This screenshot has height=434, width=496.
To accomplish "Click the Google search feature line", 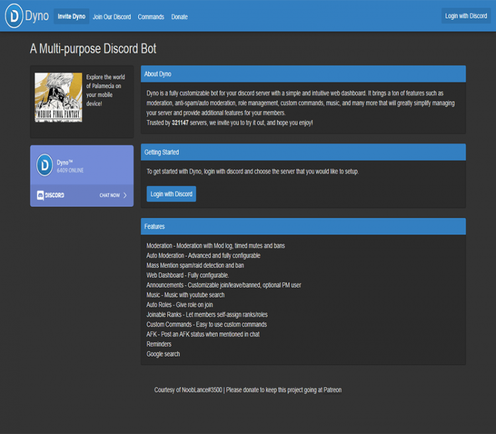I will pos(163,354).
